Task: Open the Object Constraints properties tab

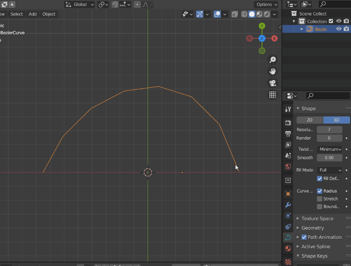Action: pos(288,227)
